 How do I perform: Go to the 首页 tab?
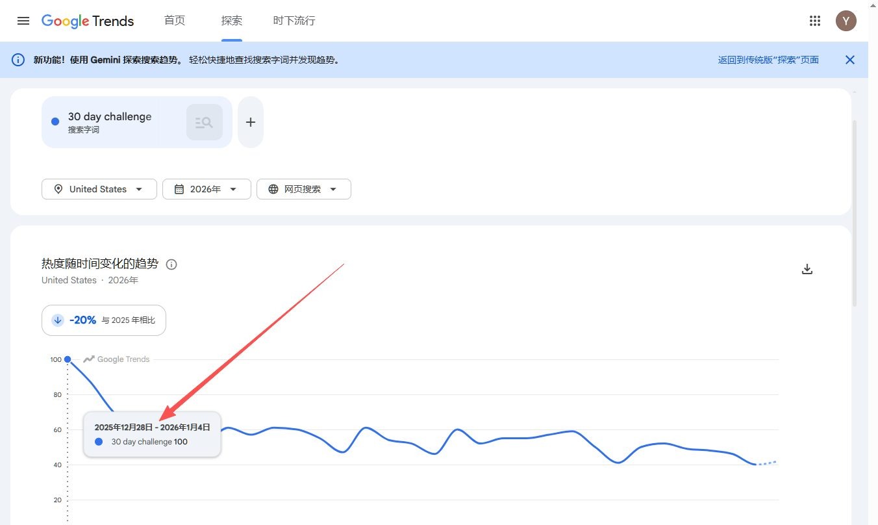point(175,21)
